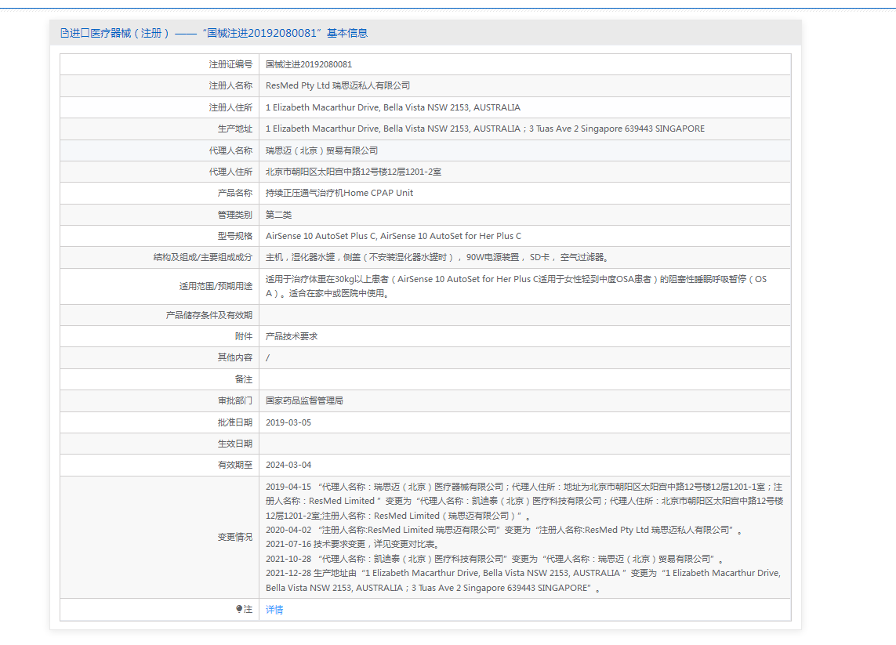The width and height of the screenshot is (896, 645).
Task: Click the 附件 label cell
Action: tap(159, 336)
